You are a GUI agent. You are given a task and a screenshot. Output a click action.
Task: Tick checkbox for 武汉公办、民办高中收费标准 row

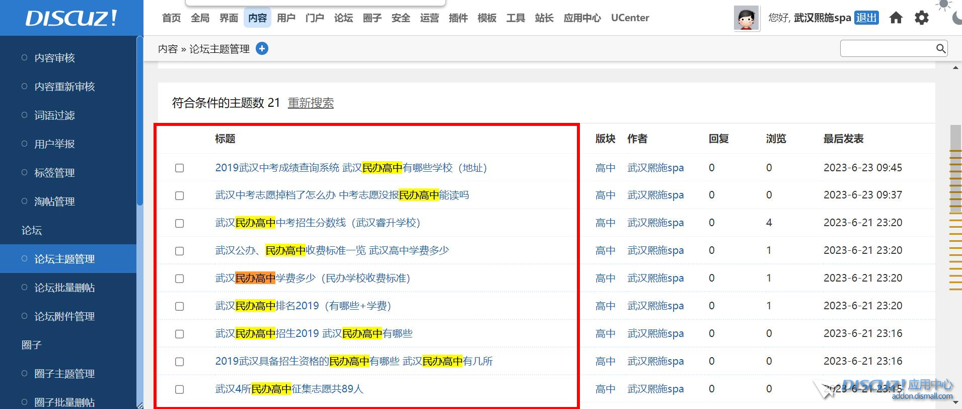179,251
